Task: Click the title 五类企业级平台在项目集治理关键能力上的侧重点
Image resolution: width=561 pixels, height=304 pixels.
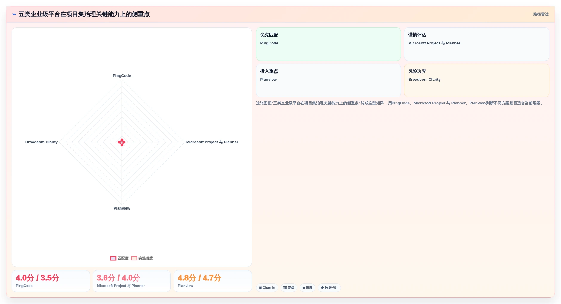Action: 84,14
